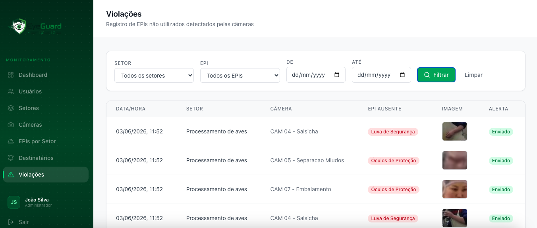Click the Câmeras camera icon
Viewport: 537px width, 228px height.
11,125
